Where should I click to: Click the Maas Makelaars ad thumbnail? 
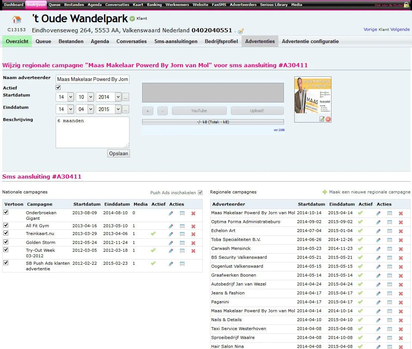point(313,96)
